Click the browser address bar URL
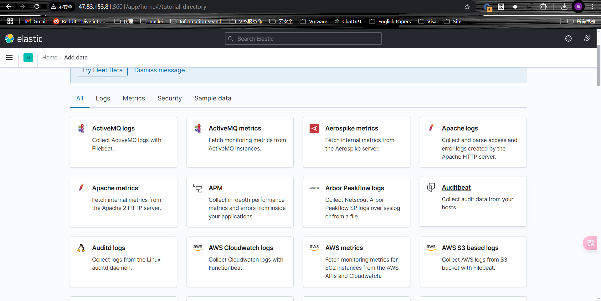The image size is (601, 301). click(142, 7)
